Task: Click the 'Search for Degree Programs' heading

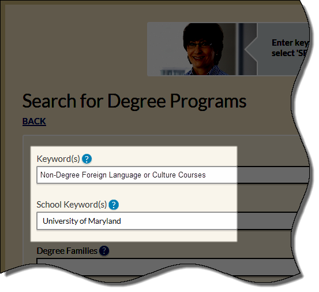Action: (x=134, y=101)
